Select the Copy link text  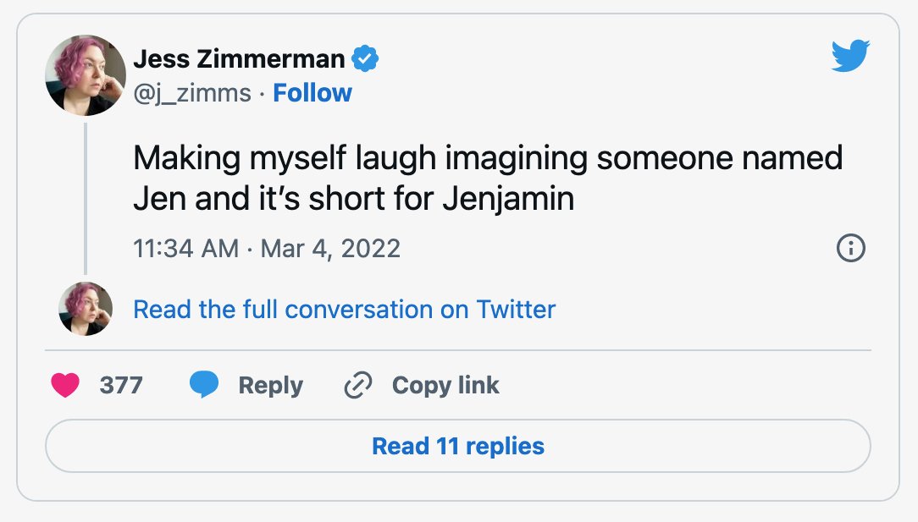tap(445, 385)
